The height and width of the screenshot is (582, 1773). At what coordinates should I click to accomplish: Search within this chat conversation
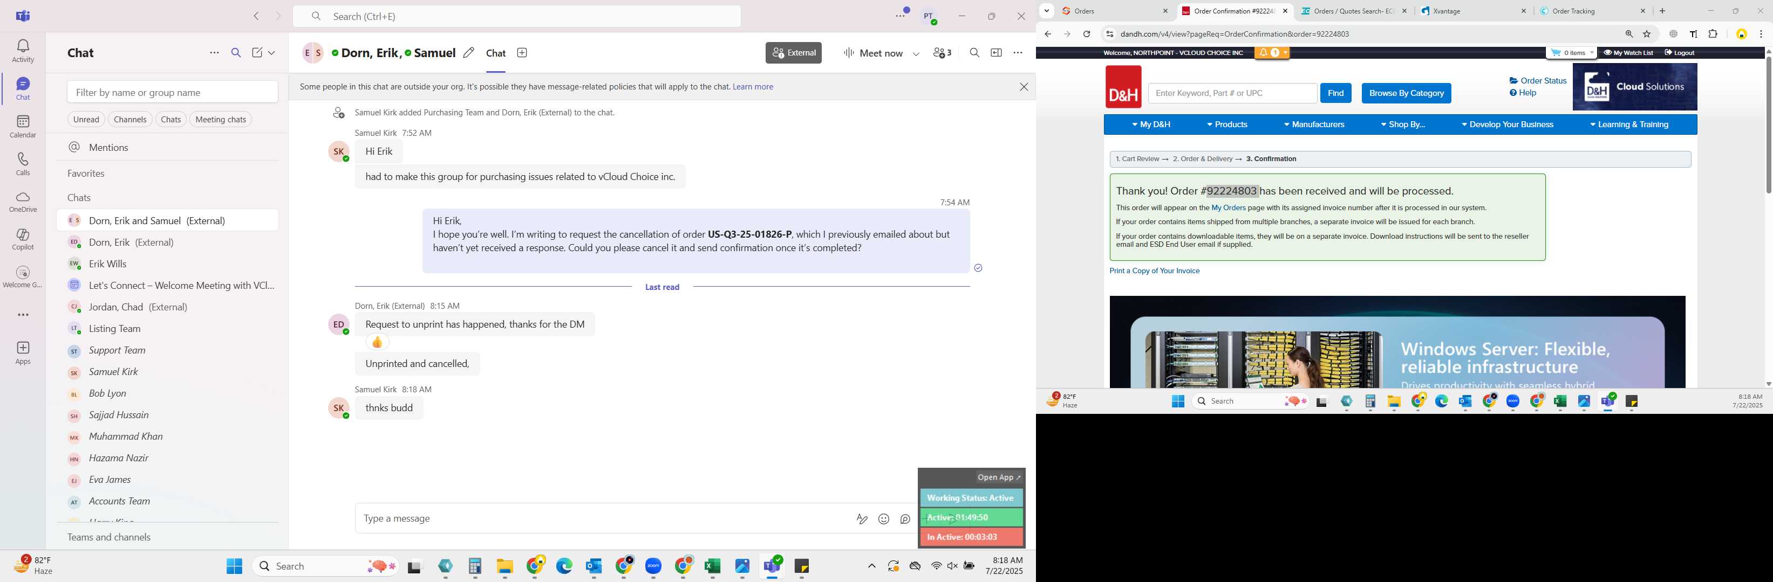click(x=974, y=53)
